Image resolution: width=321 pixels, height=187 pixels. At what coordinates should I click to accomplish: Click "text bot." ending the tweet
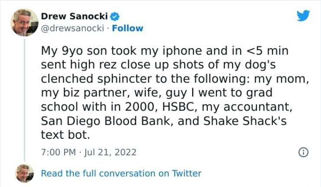click(66, 135)
